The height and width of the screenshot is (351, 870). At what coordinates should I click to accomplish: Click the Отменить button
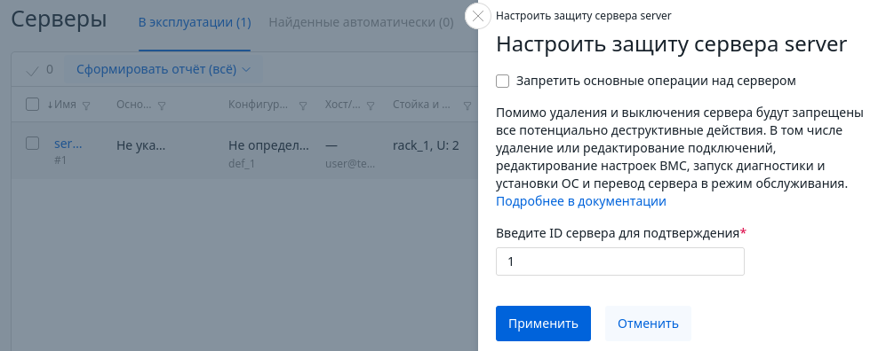[648, 324]
